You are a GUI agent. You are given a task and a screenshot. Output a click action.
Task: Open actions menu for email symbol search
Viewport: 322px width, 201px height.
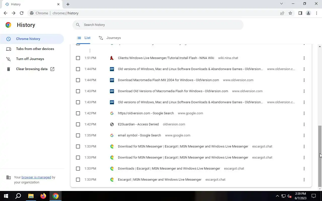point(304,135)
